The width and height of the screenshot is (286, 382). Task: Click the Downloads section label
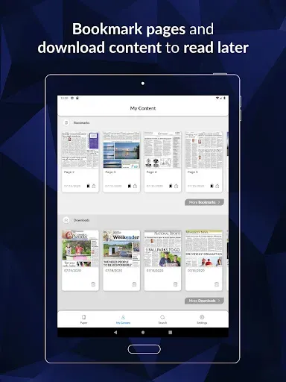(x=81, y=220)
